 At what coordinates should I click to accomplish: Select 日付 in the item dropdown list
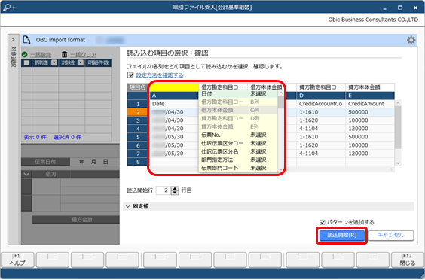239,94
